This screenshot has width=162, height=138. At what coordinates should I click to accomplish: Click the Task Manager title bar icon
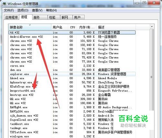[5, 4]
